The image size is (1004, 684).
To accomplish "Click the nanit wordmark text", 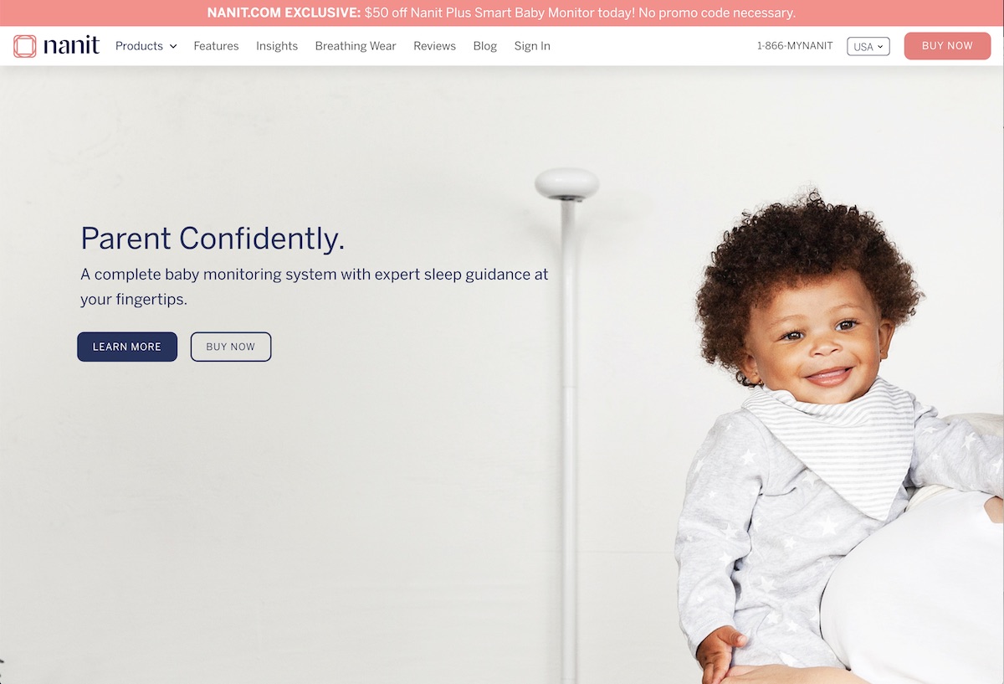I will click(72, 45).
